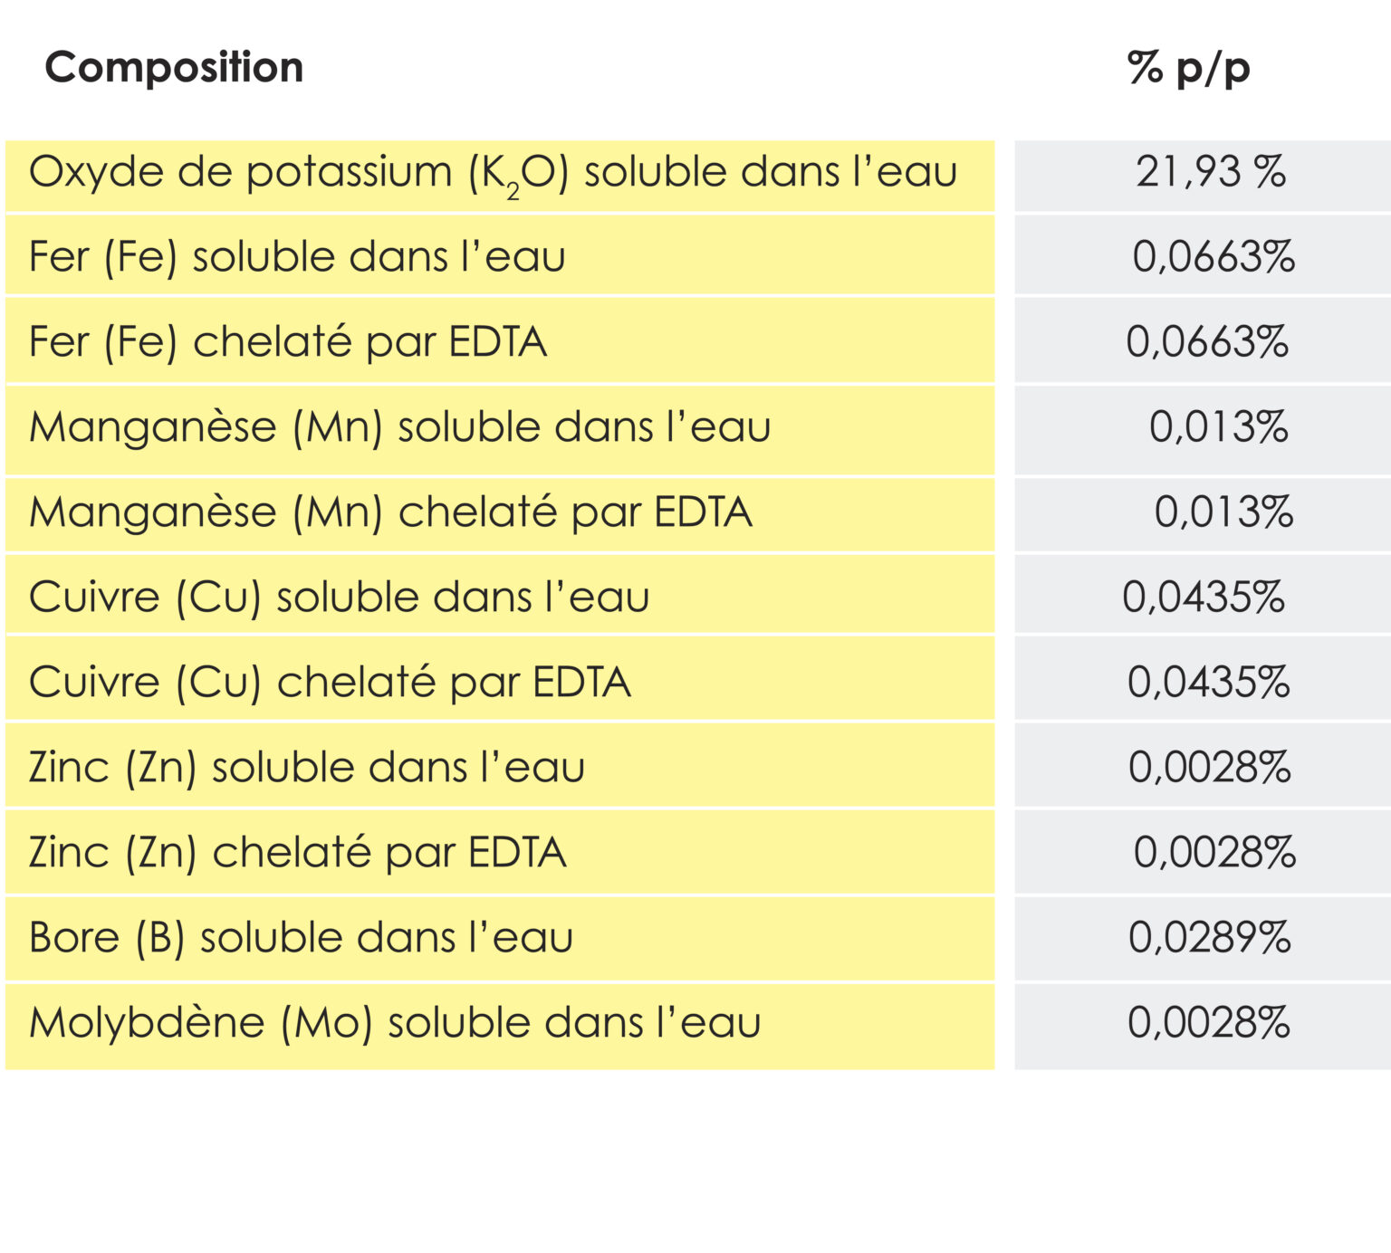Viewport: 1391px width, 1253px height.
Task: Click percentage value for Cuivre soluble dans l'eau
Action: (1204, 598)
